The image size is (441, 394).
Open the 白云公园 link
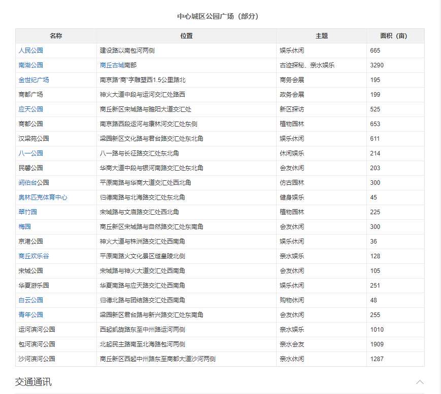pyautogui.click(x=31, y=300)
